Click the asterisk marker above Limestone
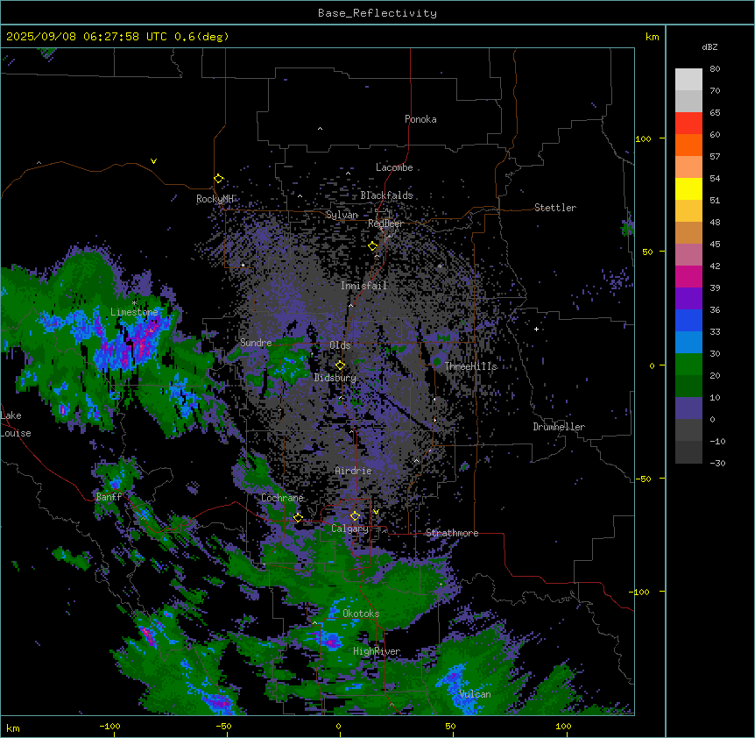Viewport: 755px width, 738px height. tap(134, 303)
